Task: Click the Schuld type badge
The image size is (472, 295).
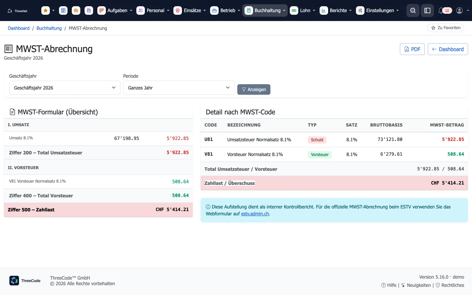Action: 317,140
